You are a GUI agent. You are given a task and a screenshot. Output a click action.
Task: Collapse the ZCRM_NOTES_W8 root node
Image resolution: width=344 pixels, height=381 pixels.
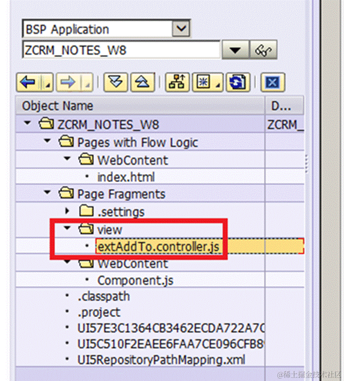(28, 123)
